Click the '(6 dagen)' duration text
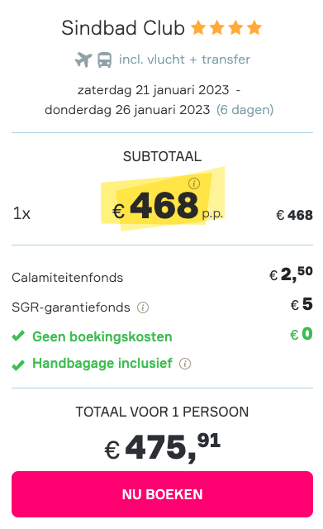Screen dimensions: 323x529 click(x=245, y=110)
